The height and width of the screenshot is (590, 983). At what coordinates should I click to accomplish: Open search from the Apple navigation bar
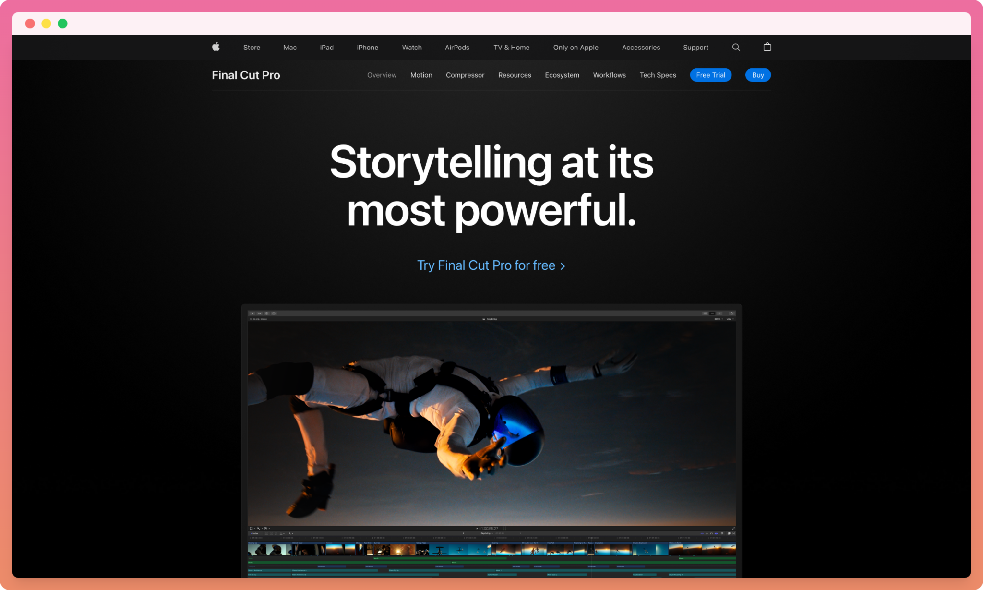736,47
